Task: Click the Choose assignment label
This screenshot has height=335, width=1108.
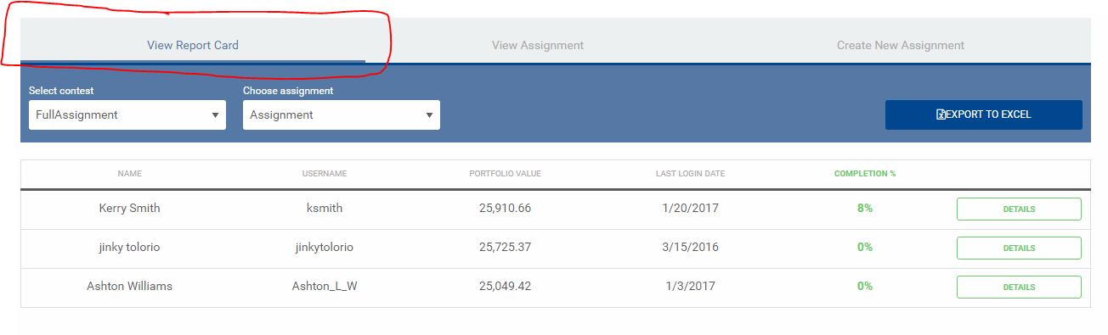Action: (x=288, y=91)
